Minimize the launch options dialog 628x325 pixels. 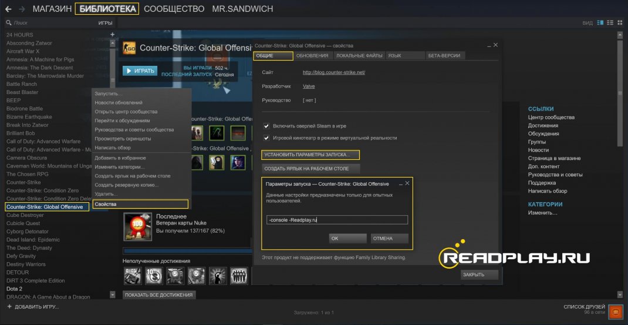point(400,183)
